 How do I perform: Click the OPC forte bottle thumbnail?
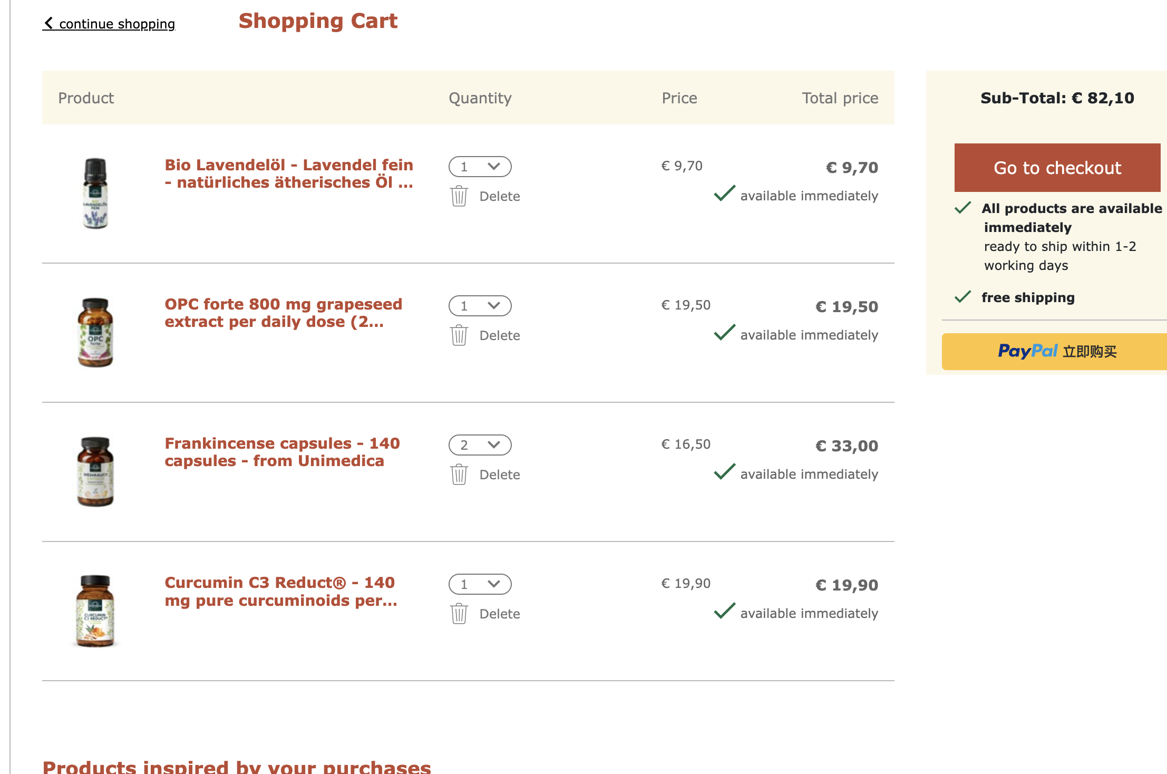tap(95, 332)
